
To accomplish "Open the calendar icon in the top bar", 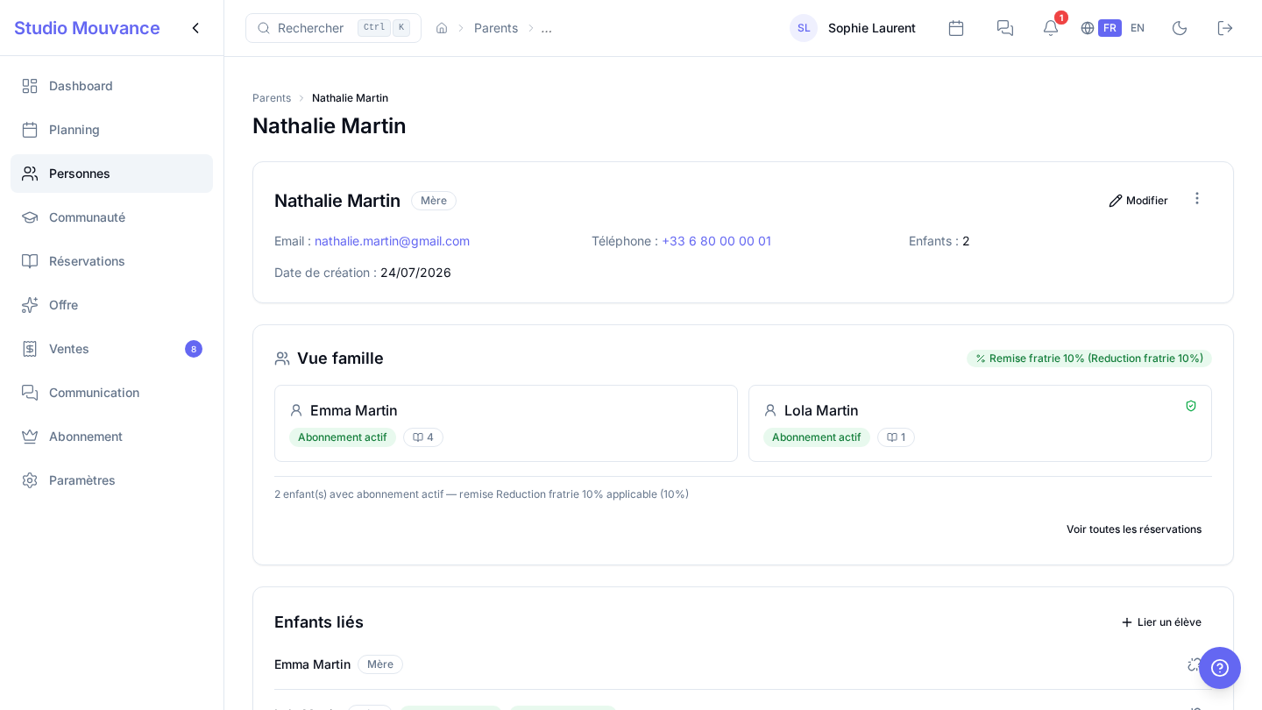I will coord(956,28).
